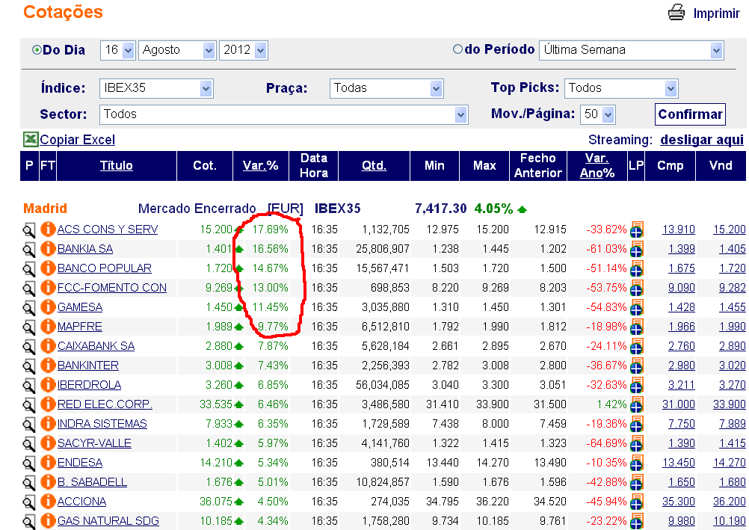Click the orange info icon for BANKIA SA
Viewport: 749px width, 530px height.
click(x=48, y=249)
